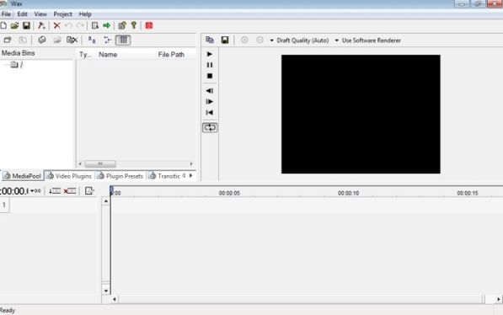The height and width of the screenshot is (315, 503).
Task: Switch to the Transitions tab
Action: coord(165,176)
